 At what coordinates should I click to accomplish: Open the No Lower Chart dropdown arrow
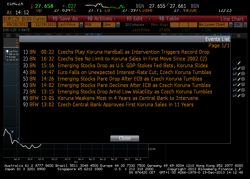pyautogui.click(x=231, y=25)
